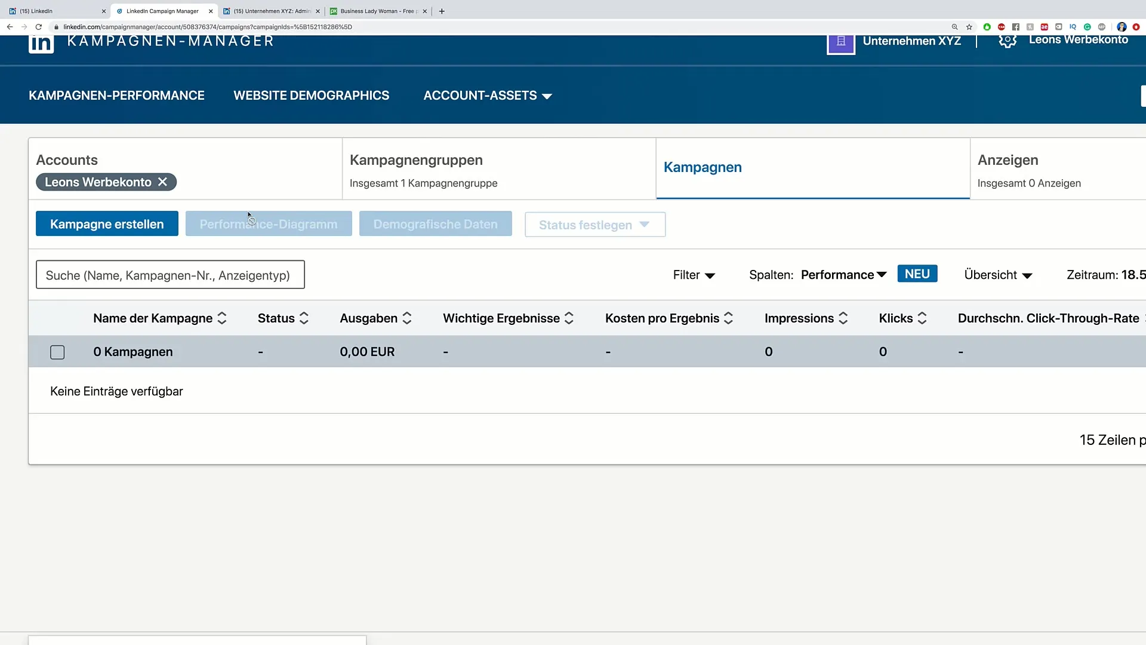Switch to the Kampagnengruppen tab
The image size is (1146, 645).
tap(498, 169)
